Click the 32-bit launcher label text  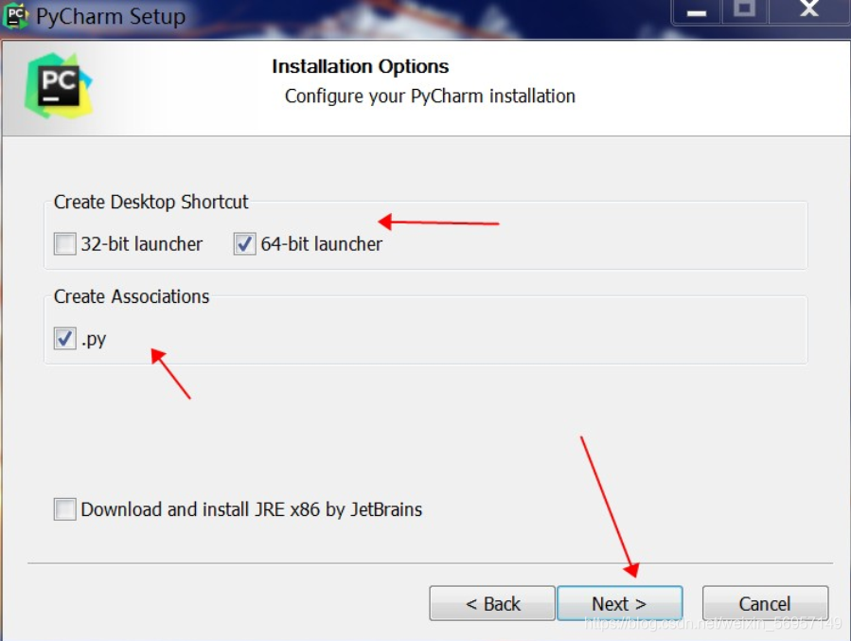[x=142, y=243]
